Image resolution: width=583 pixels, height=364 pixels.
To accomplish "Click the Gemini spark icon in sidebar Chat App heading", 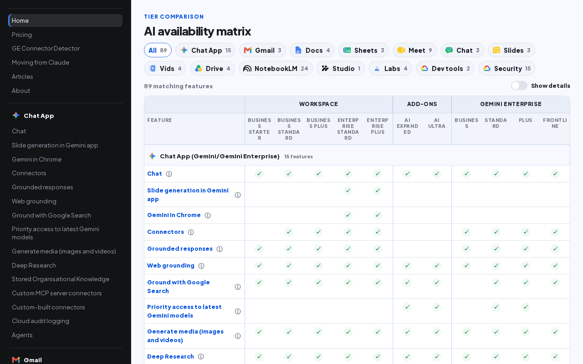I will coord(16,116).
